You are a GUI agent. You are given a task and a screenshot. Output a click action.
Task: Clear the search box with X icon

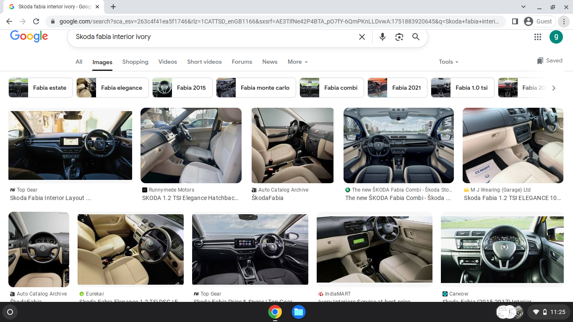pyautogui.click(x=362, y=37)
